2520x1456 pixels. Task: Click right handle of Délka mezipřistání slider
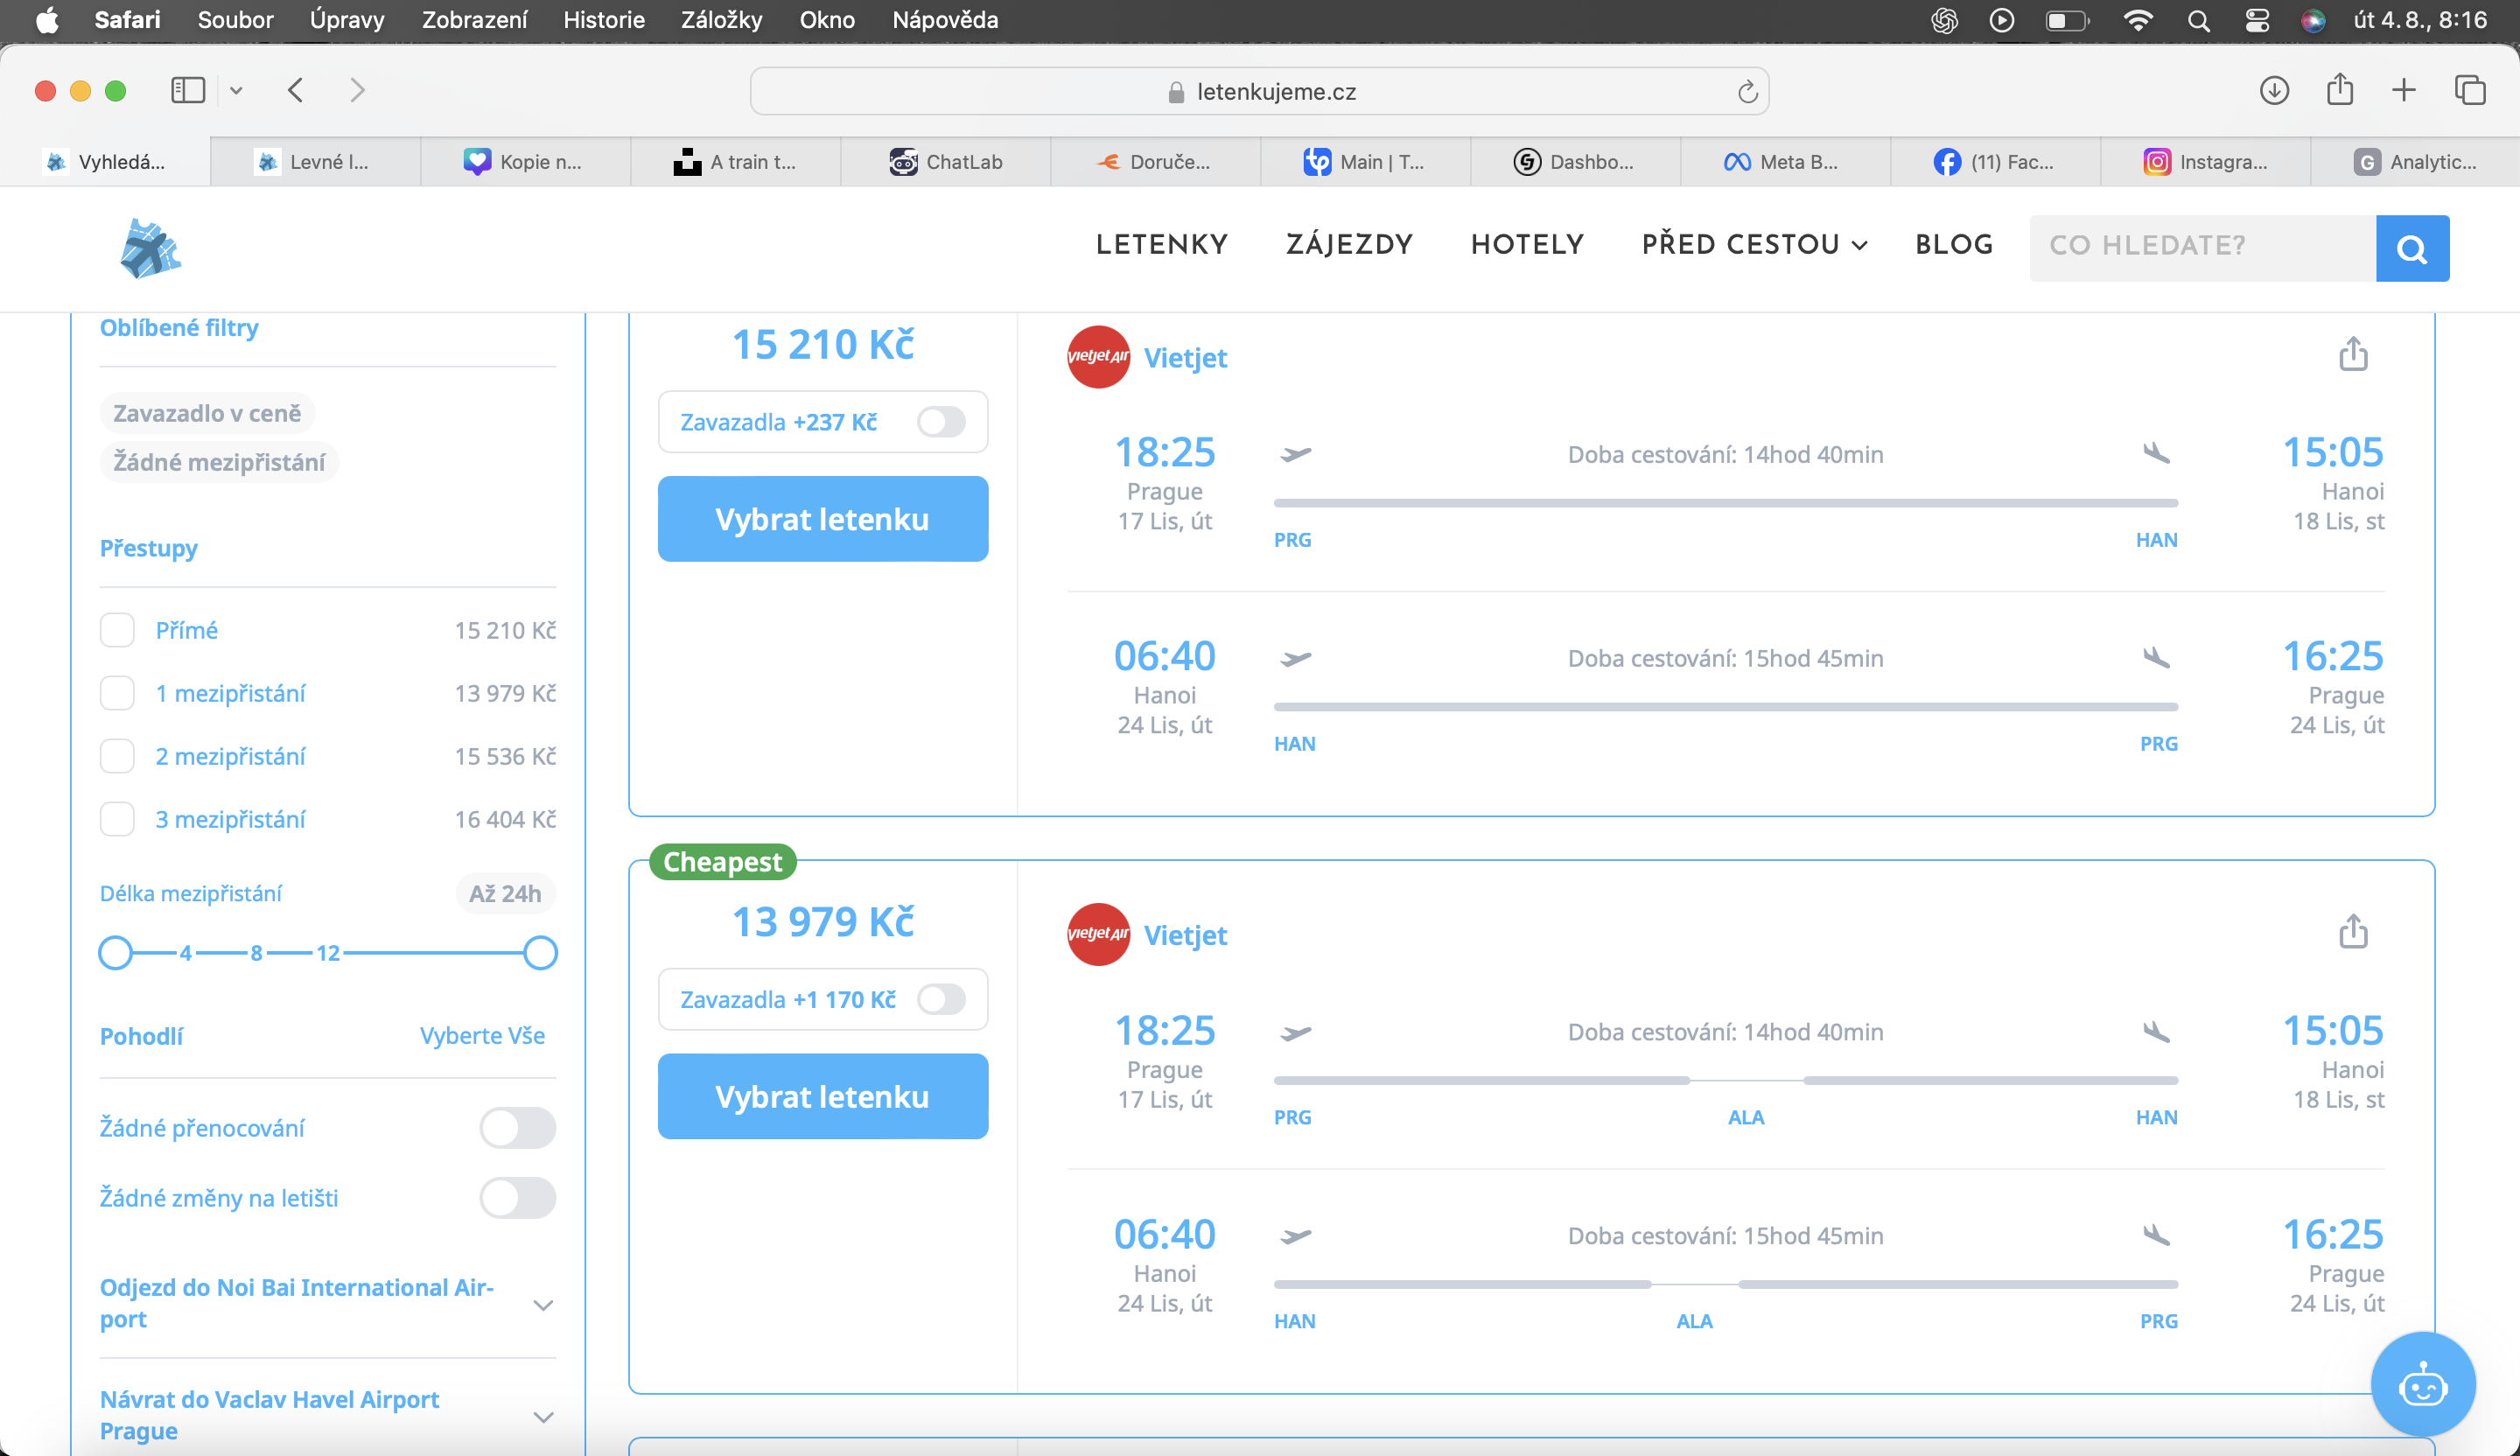(x=540, y=953)
